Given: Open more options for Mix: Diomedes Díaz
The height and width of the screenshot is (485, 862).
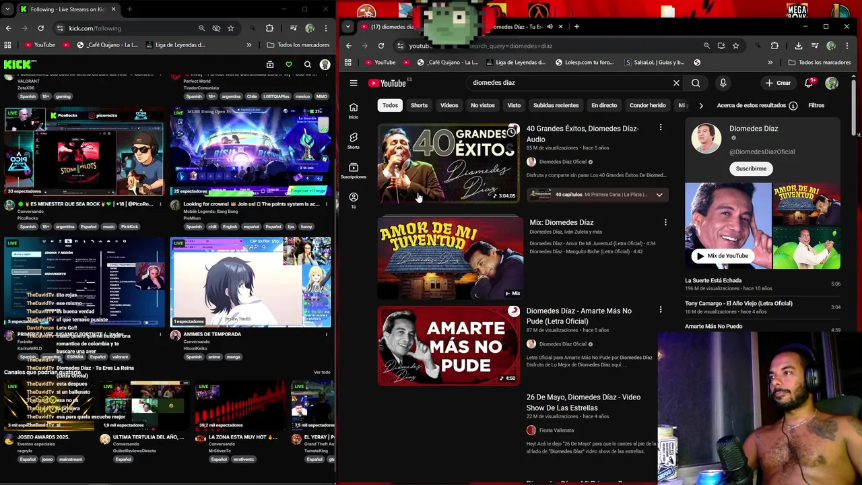Looking at the screenshot, I should click(x=665, y=222).
